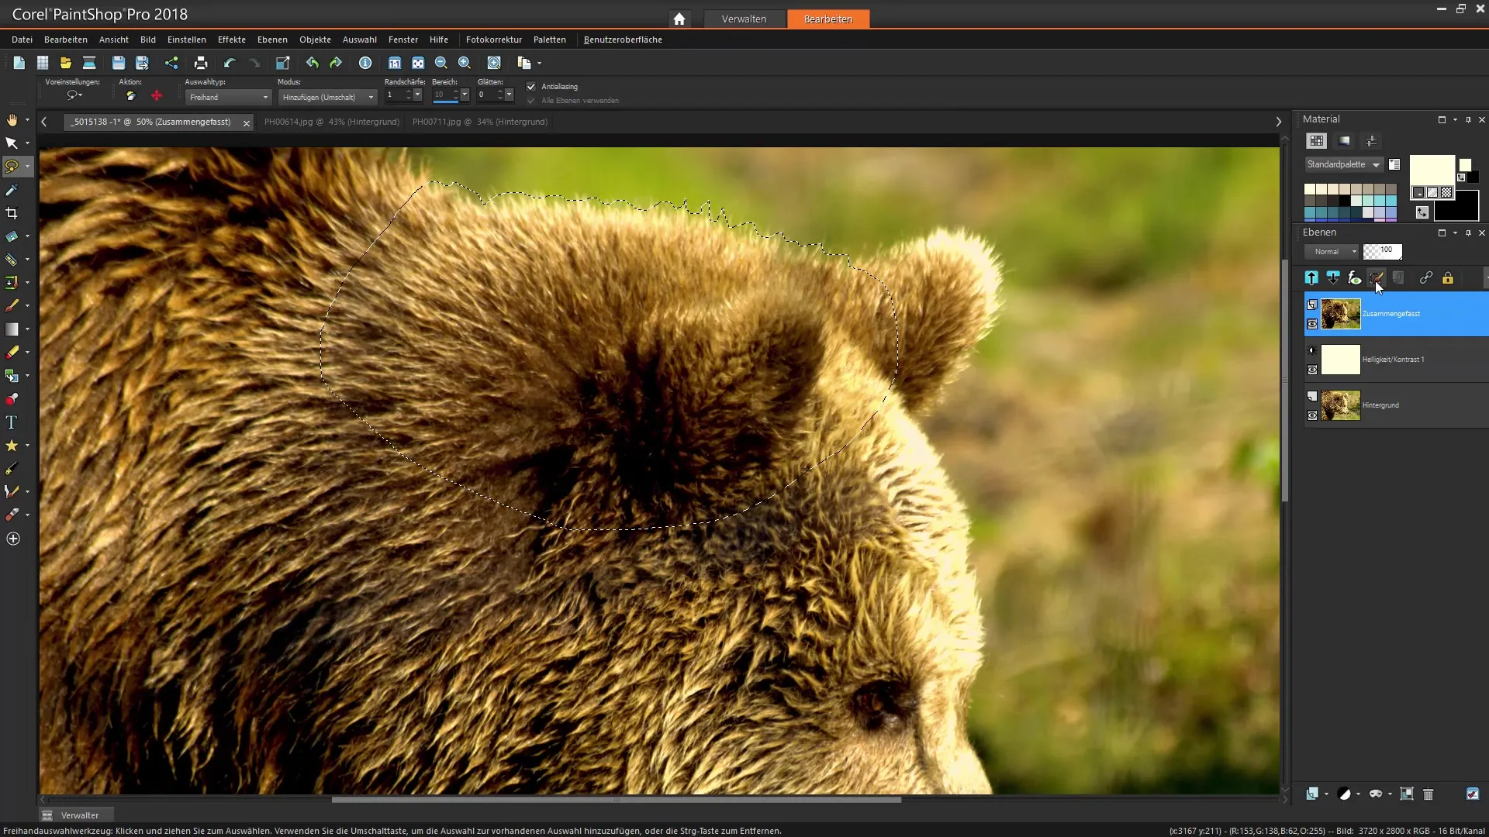Viewport: 1489px width, 837px height.
Task: Open the Verwalter panel button at bottom
Action: coord(76,815)
